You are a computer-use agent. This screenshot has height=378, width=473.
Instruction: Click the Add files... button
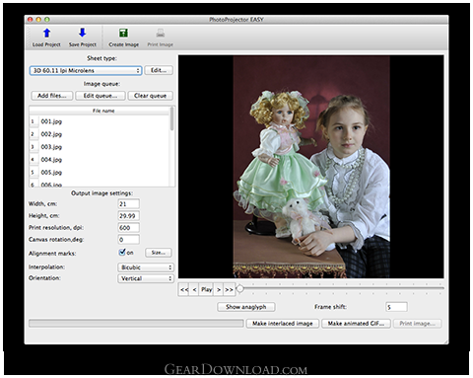point(52,96)
